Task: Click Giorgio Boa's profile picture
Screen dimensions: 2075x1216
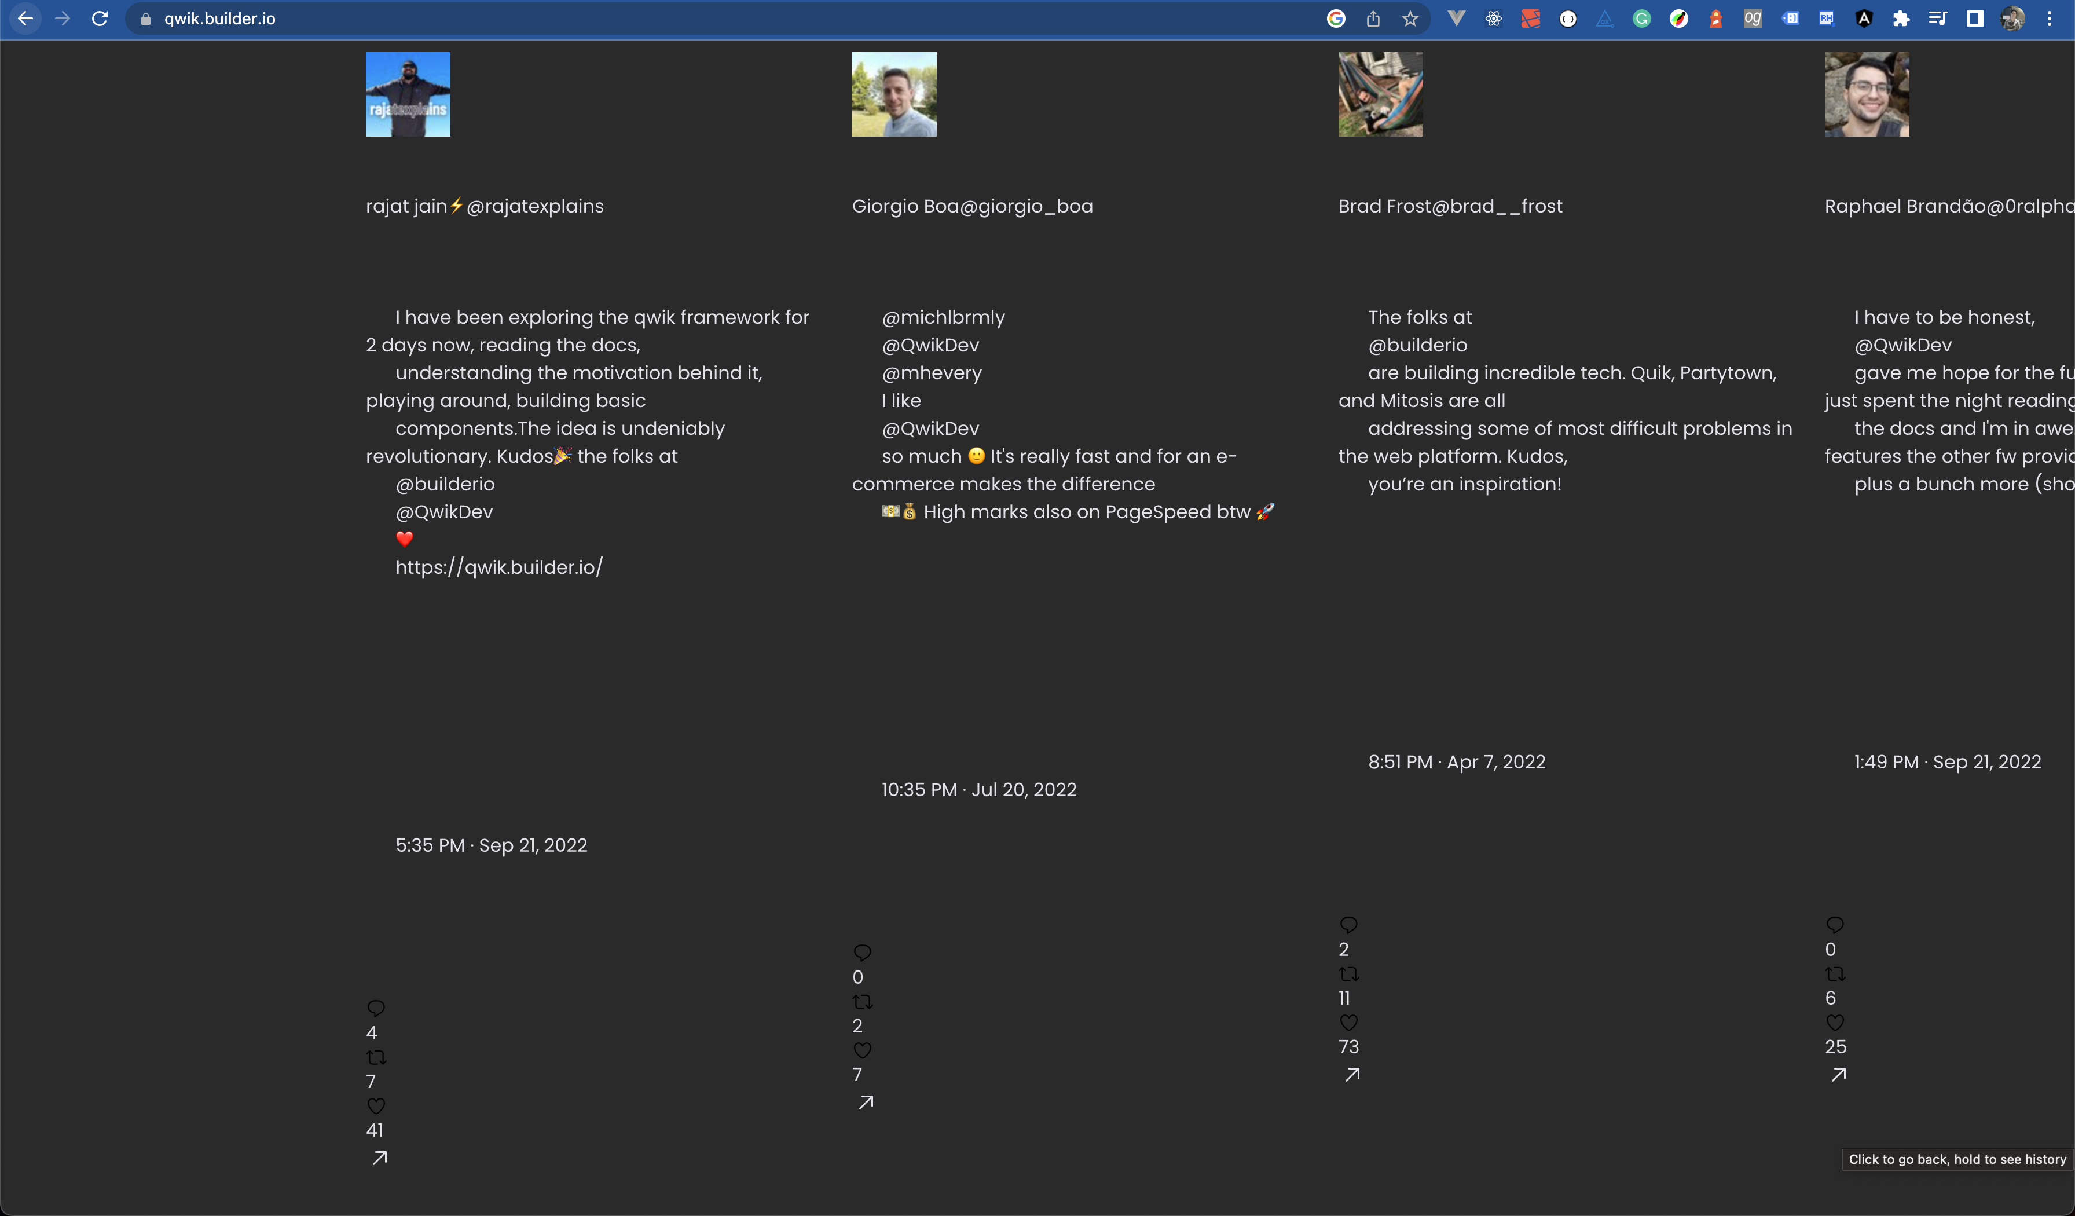Action: (894, 95)
